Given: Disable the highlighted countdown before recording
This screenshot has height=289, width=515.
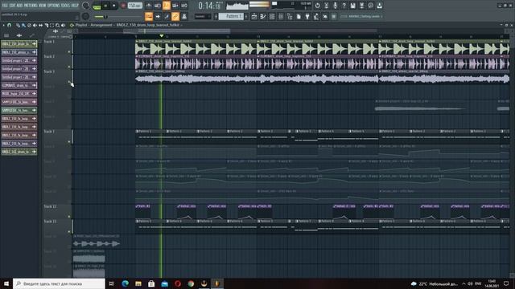Looking at the screenshot, I should coord(167,6).
